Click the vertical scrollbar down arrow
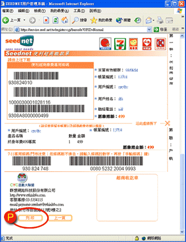This screenshot has width=186, height=242. 182,232
